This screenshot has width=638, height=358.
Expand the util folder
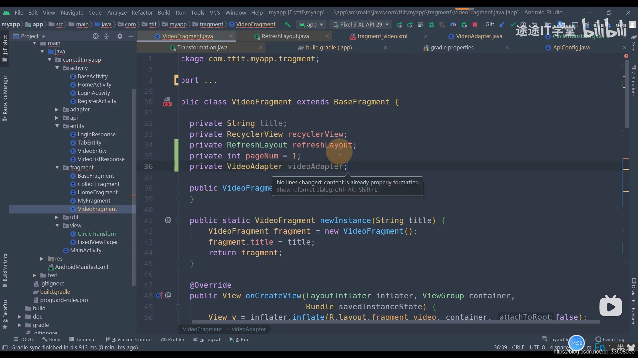57,217
